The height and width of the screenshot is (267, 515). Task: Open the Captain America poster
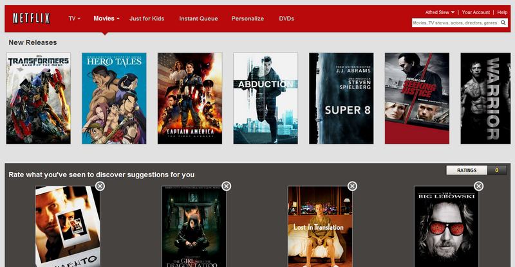[190, 98]
